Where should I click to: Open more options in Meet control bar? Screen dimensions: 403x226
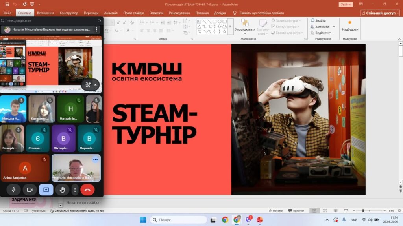coord(75,190)
